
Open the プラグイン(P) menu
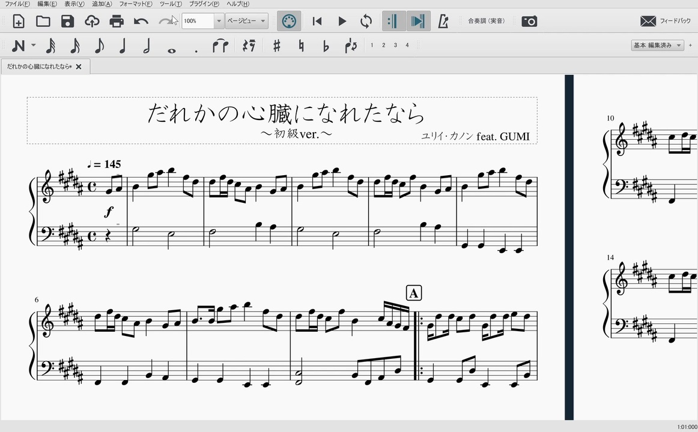204,4
